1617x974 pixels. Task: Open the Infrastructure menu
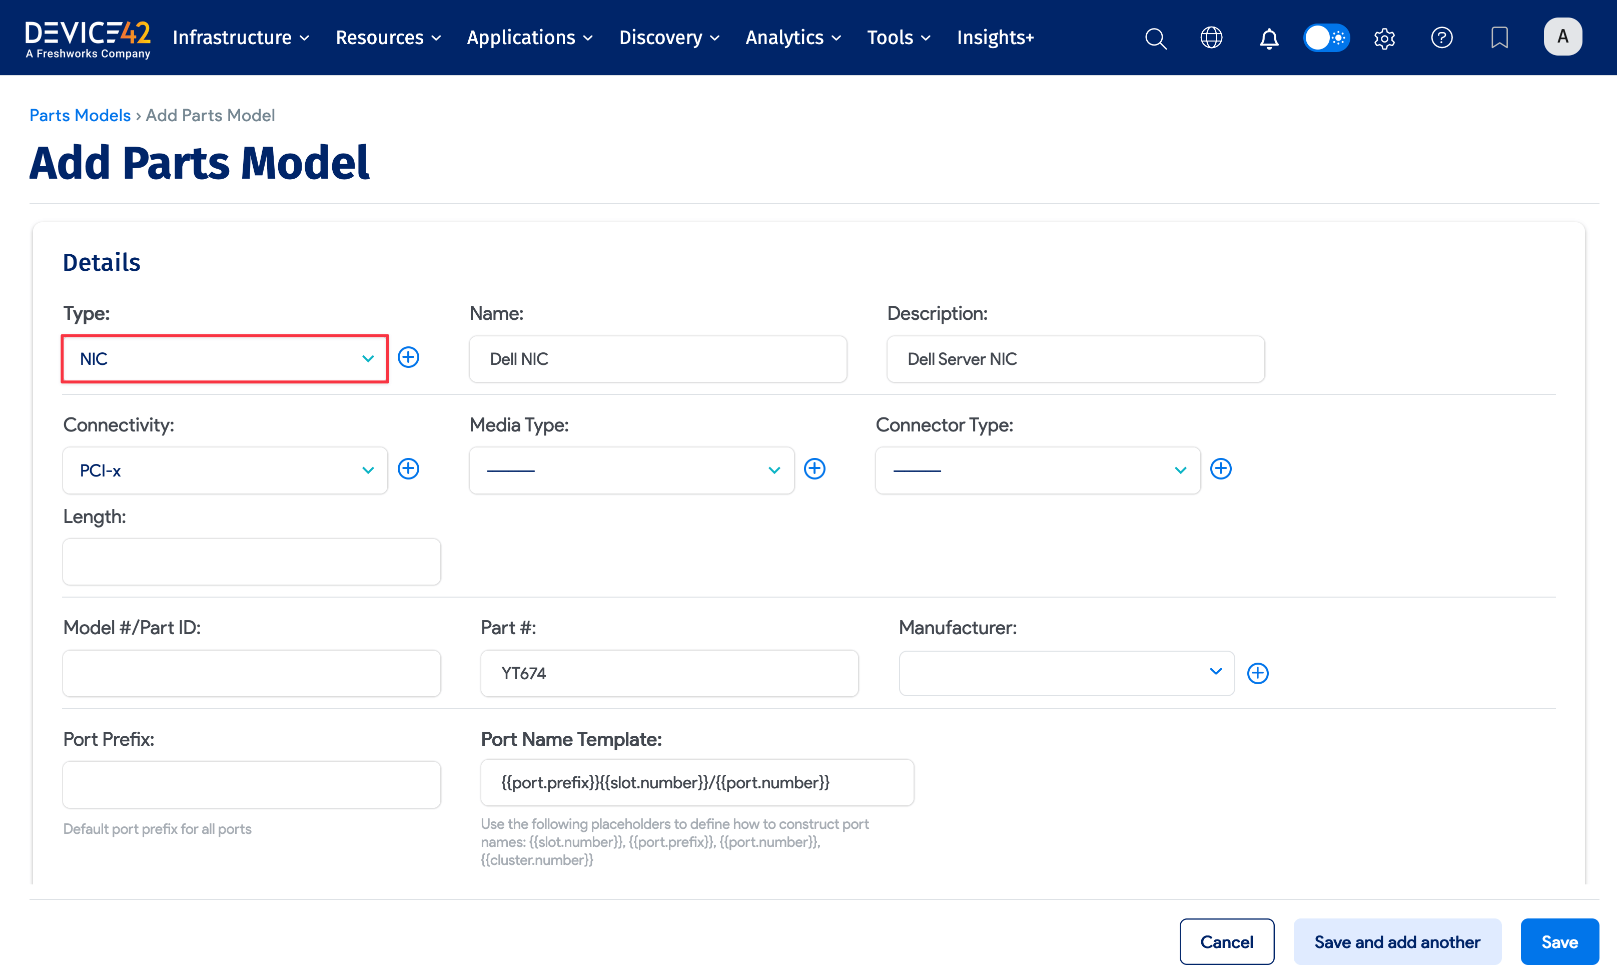[240, 38]
